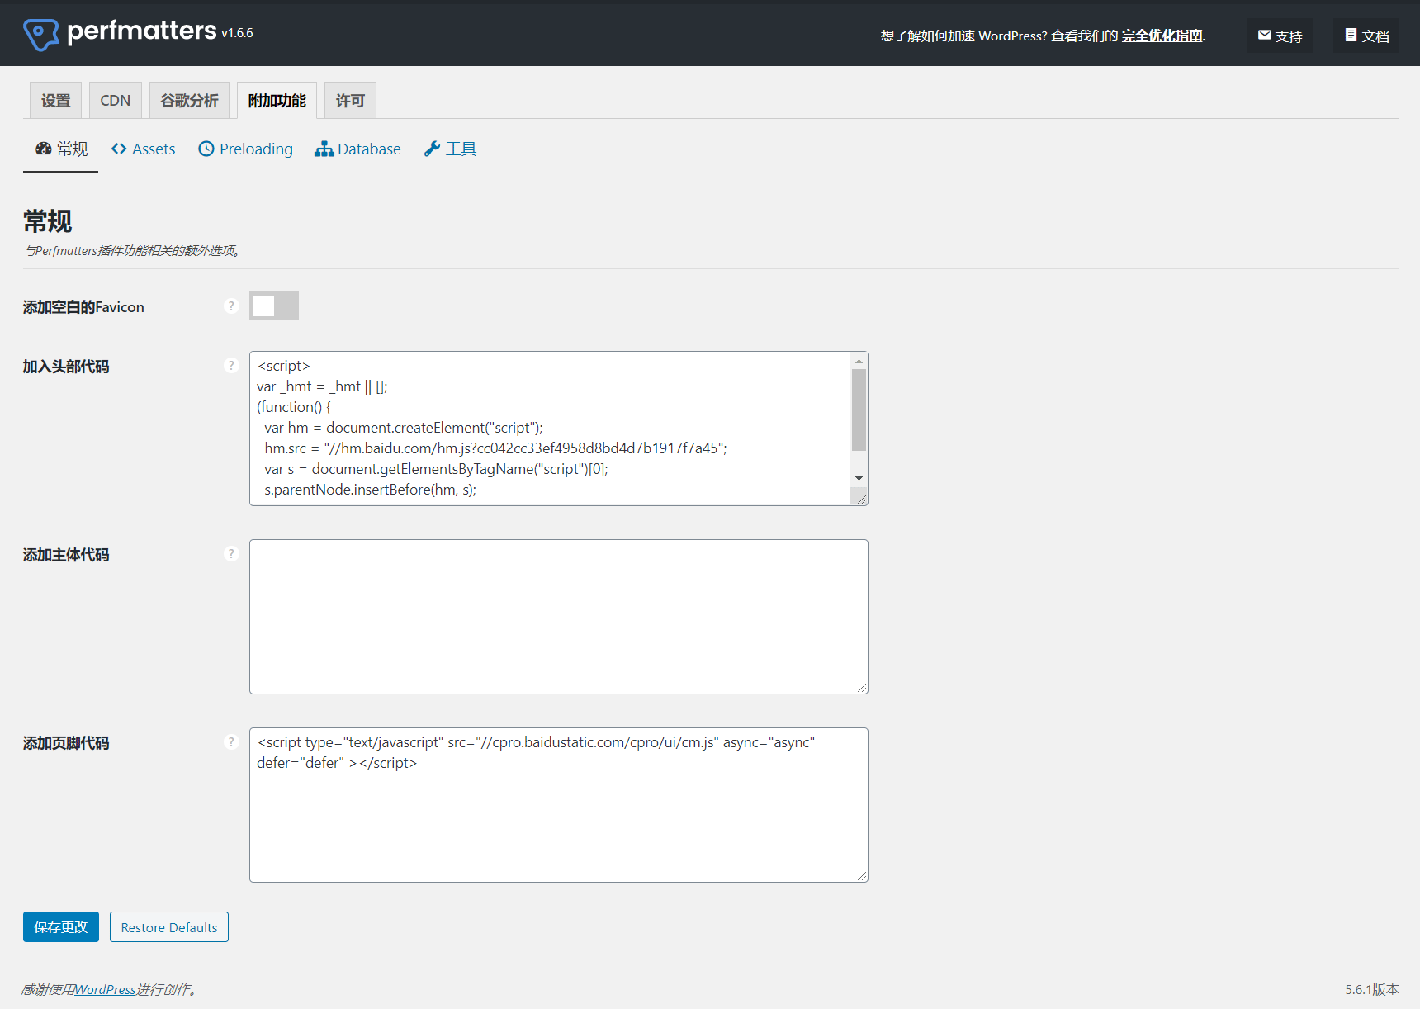Viewport: 1420px width, 1009px height.
Task: Open the Preloading subtab
Action: [x=245, y=149]
